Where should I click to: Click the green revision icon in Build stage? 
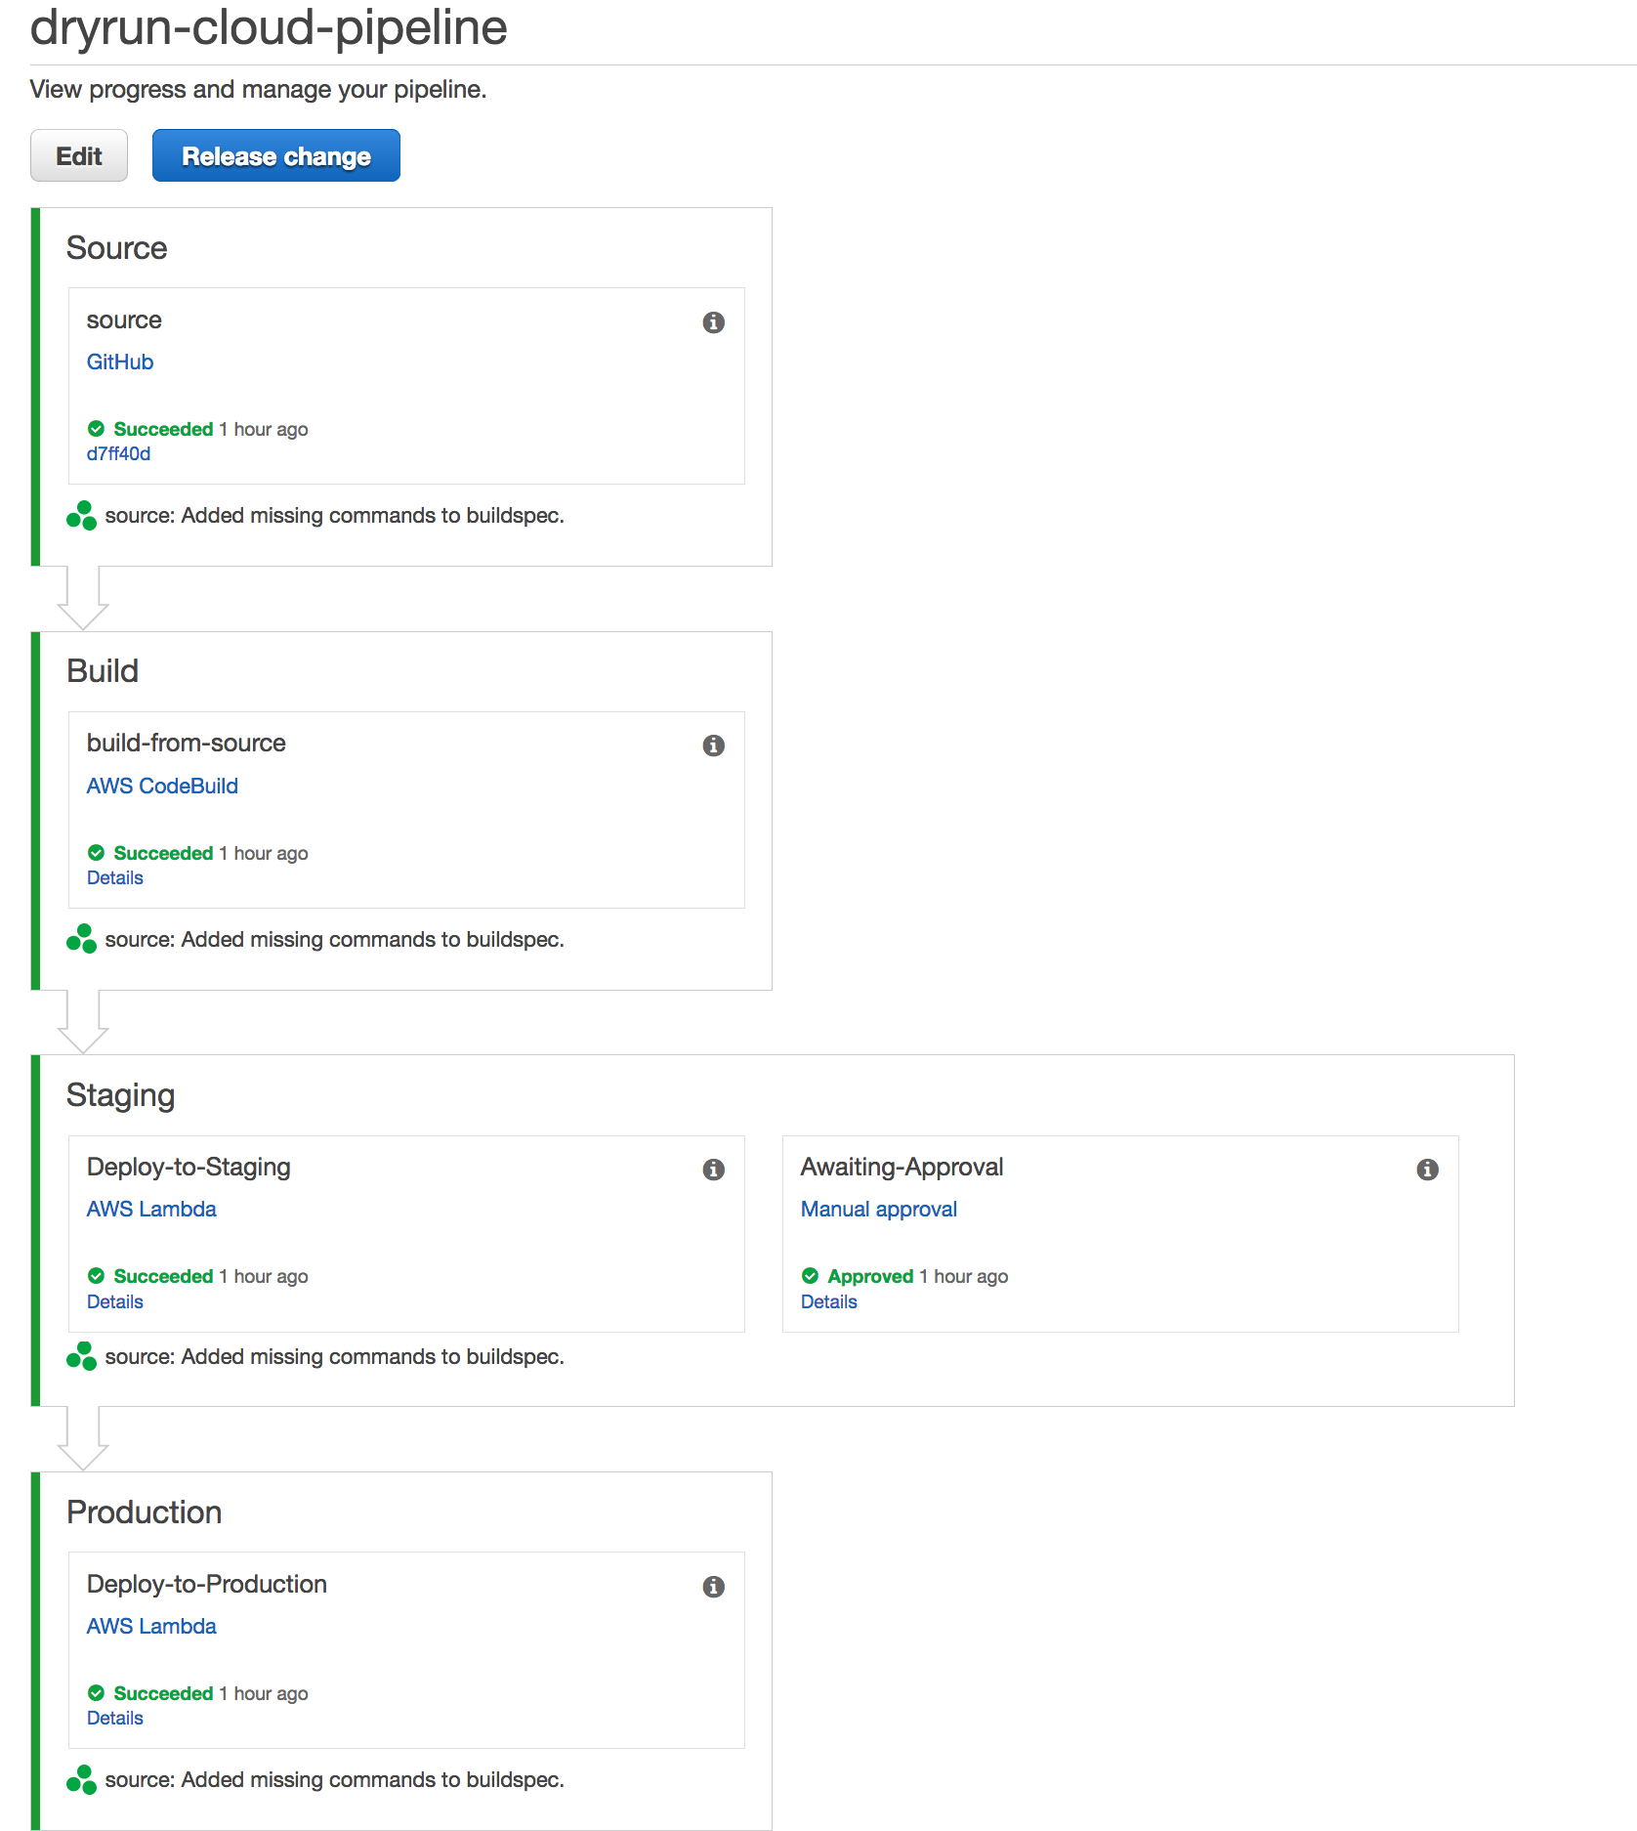82,939
